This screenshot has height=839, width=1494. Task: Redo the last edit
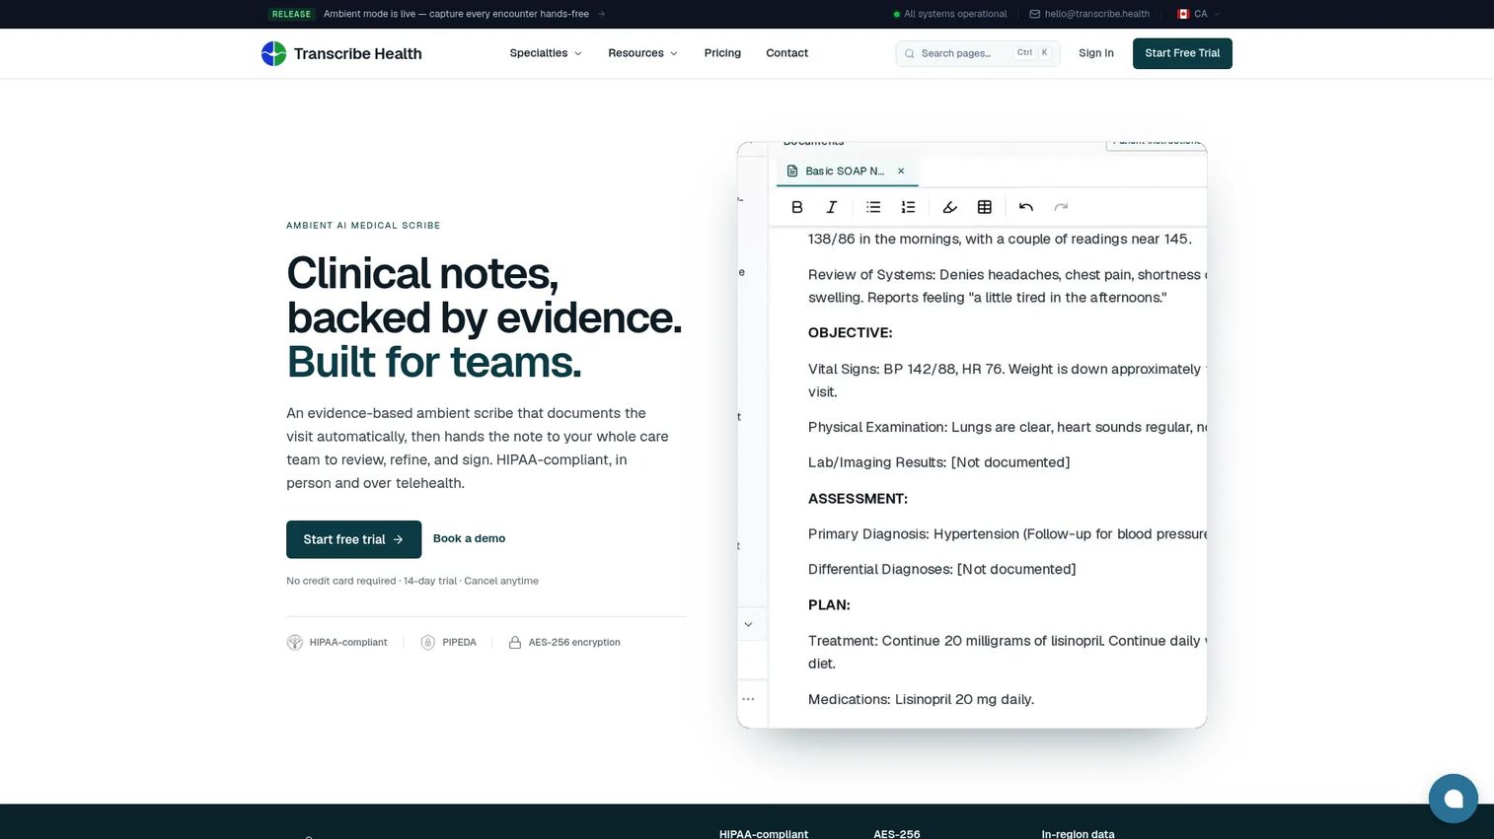[1061, 207]
